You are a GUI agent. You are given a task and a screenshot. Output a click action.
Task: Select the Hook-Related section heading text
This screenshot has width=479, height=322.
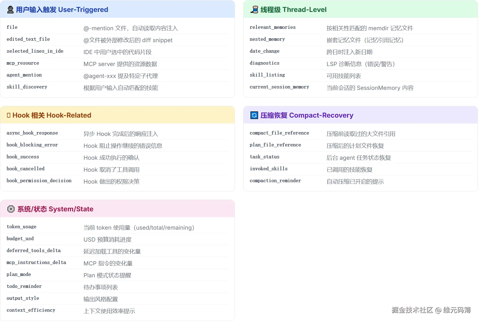[x=52, y=115]
